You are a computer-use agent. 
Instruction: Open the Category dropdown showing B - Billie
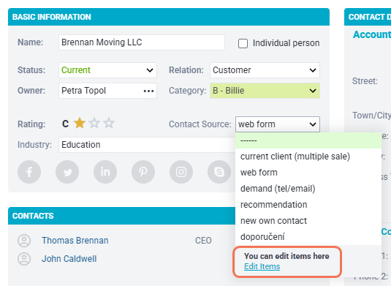coord(265,91)
